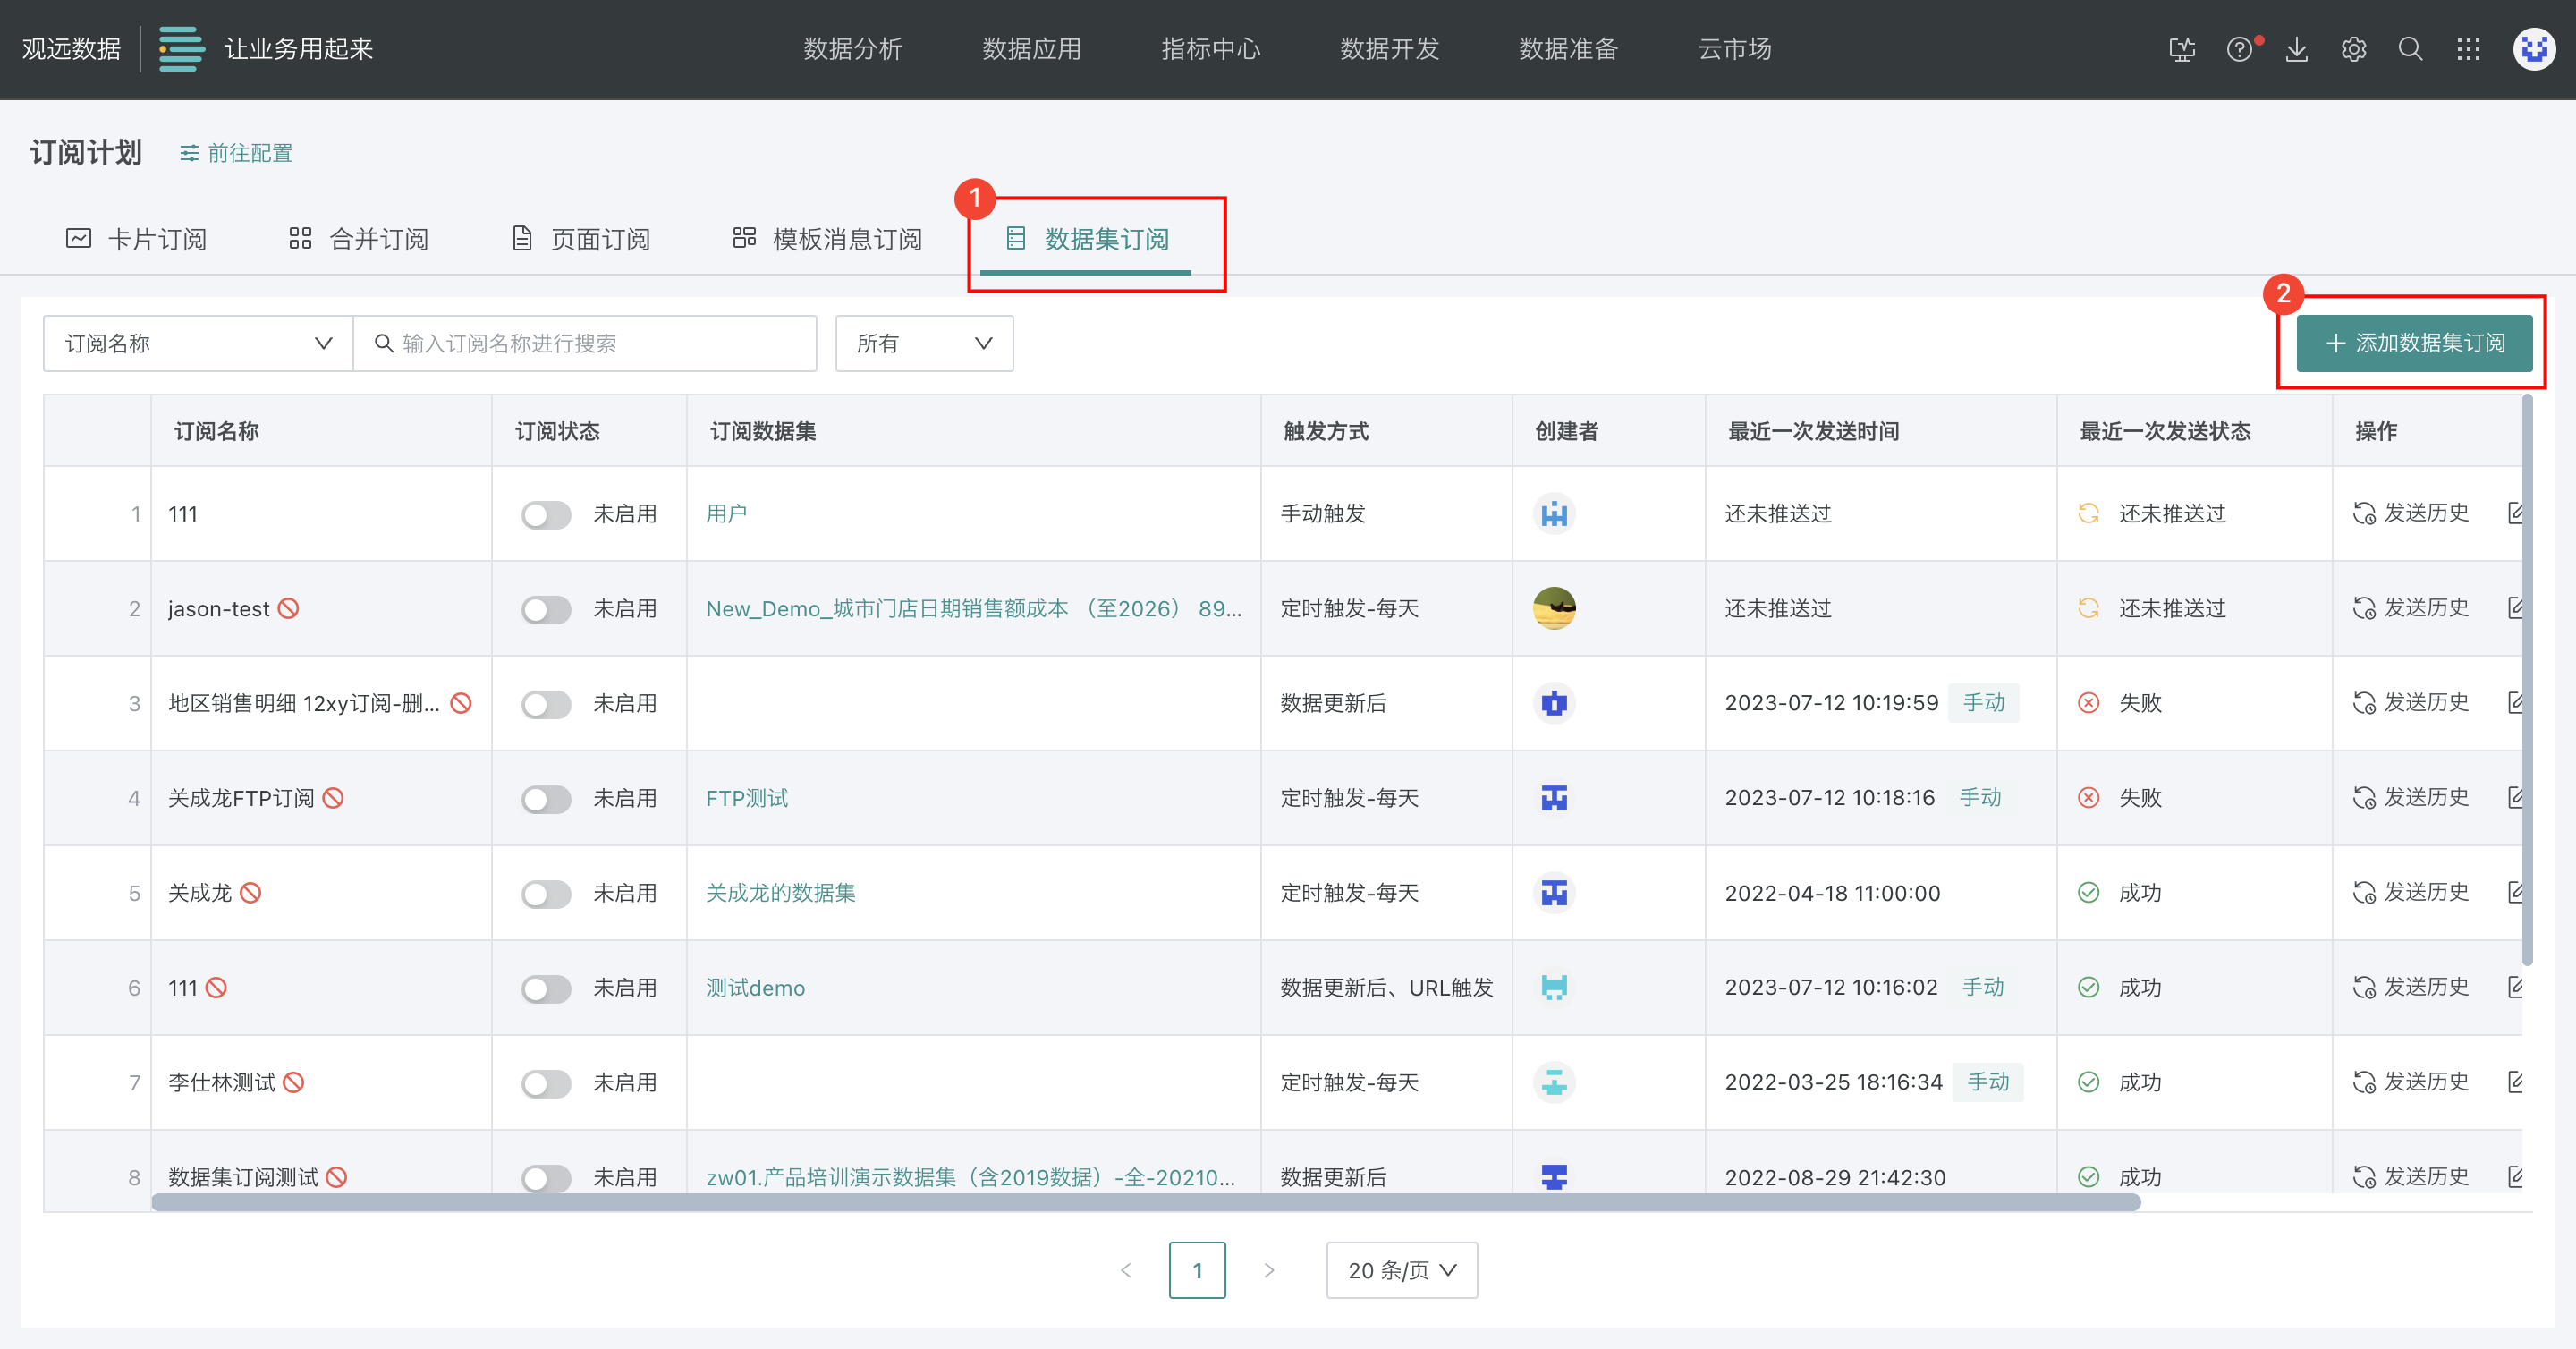Click the user avatar in top right
Viewport: 2576px width, 1349px height.
[x=2533, y=49]
